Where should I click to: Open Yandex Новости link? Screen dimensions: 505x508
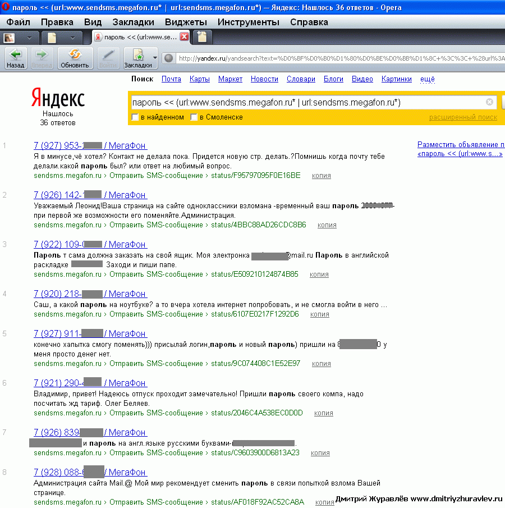pyautogui.click(x=264, y=79)
